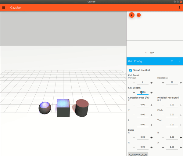Open the CUSTOM COLOR picker button
The width and height of the screenshot is (183, 156).
pos(138,154)
